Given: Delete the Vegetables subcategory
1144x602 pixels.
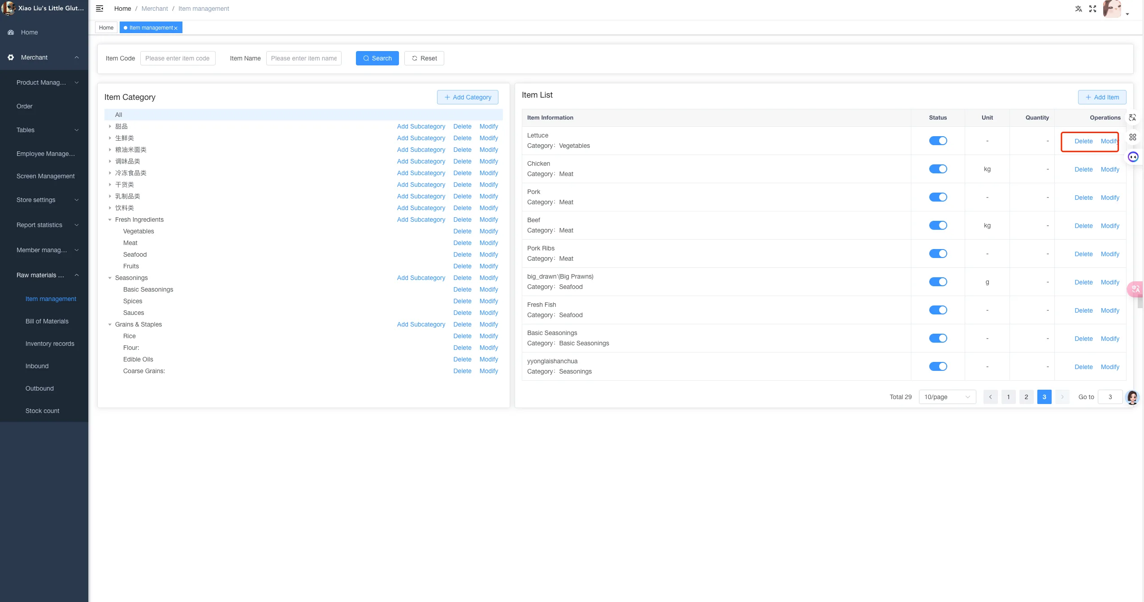Looking at the screenshot, I should point(462,231).
